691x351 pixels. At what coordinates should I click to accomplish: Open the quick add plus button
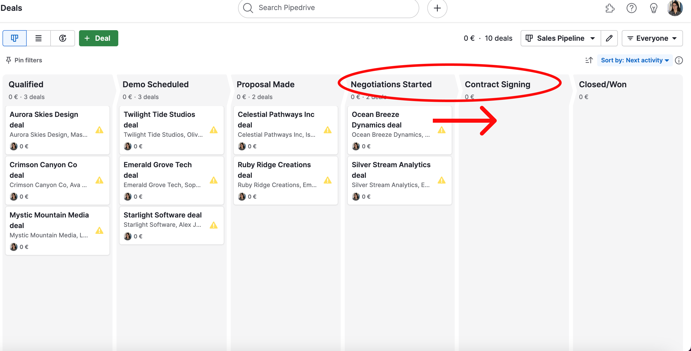(437, 8)
